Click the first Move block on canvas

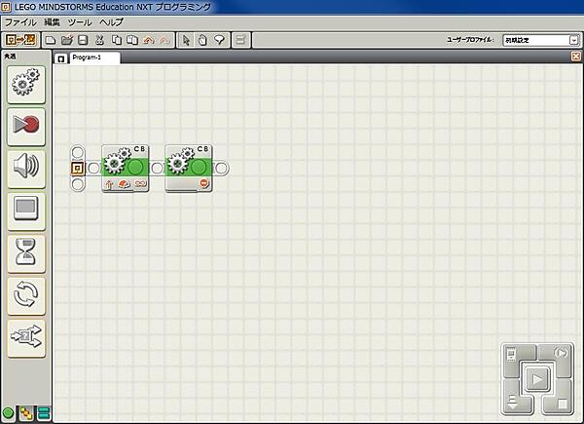coord(125,168)
